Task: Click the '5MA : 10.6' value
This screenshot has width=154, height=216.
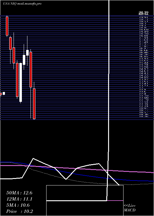Action: tap(18, 205)
